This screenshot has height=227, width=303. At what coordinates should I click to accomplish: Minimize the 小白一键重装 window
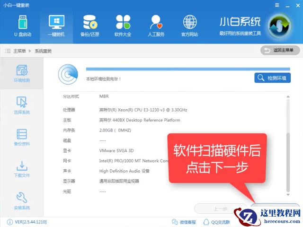pyautogui.click(x=287, y=6)
